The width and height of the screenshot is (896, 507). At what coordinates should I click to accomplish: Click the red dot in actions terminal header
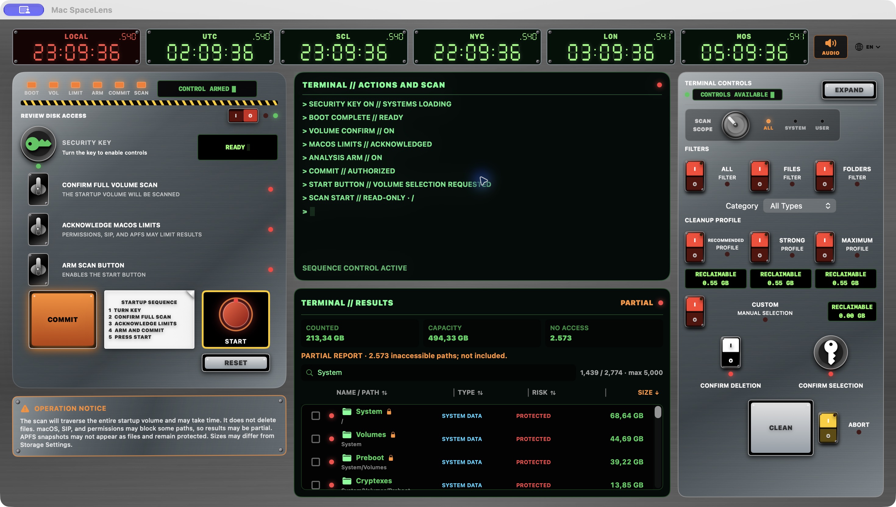[x=659, y=85]
